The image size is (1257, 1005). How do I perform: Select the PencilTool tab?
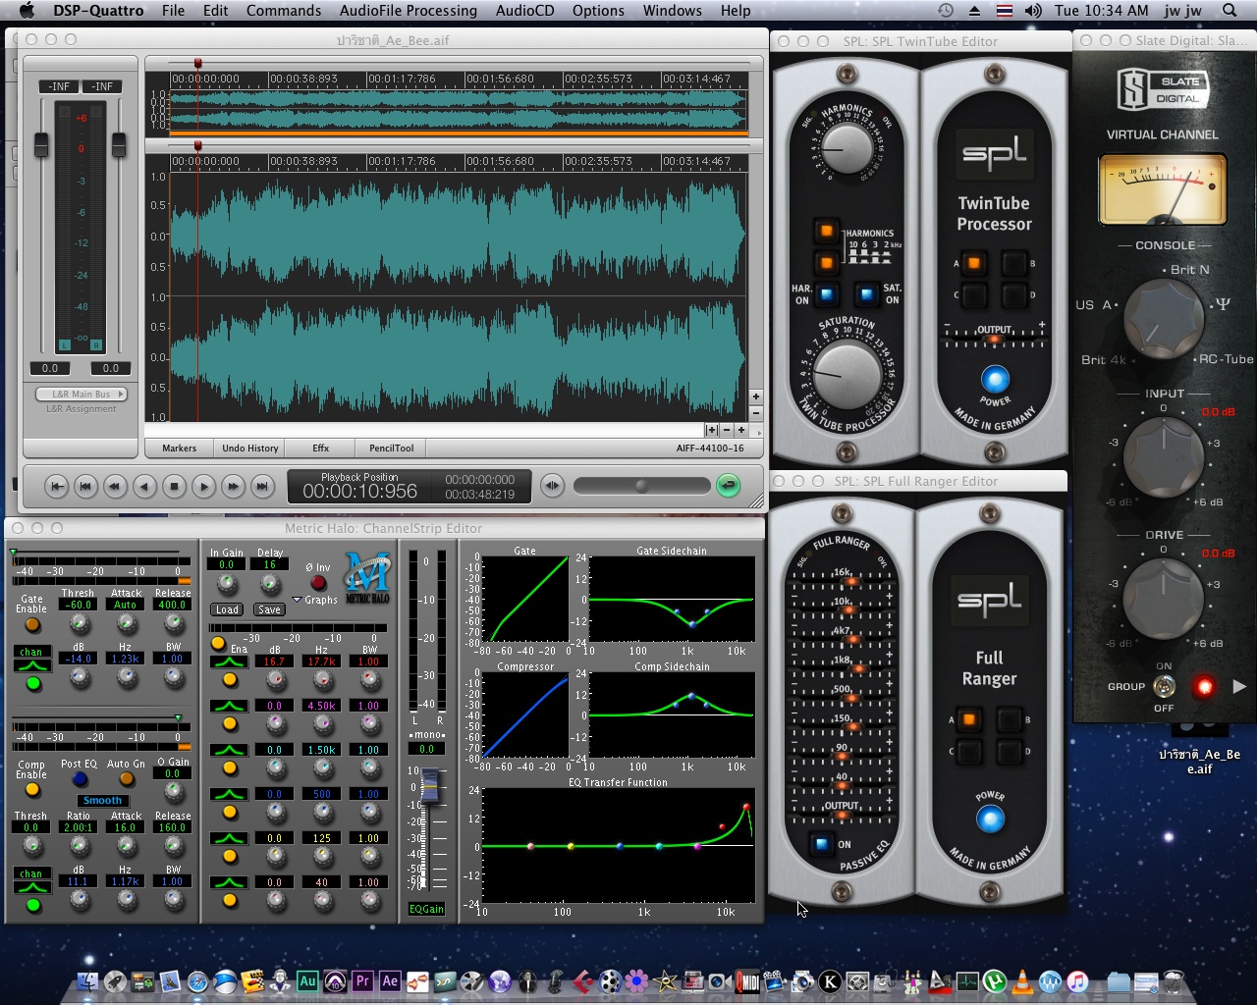(391, 449)
